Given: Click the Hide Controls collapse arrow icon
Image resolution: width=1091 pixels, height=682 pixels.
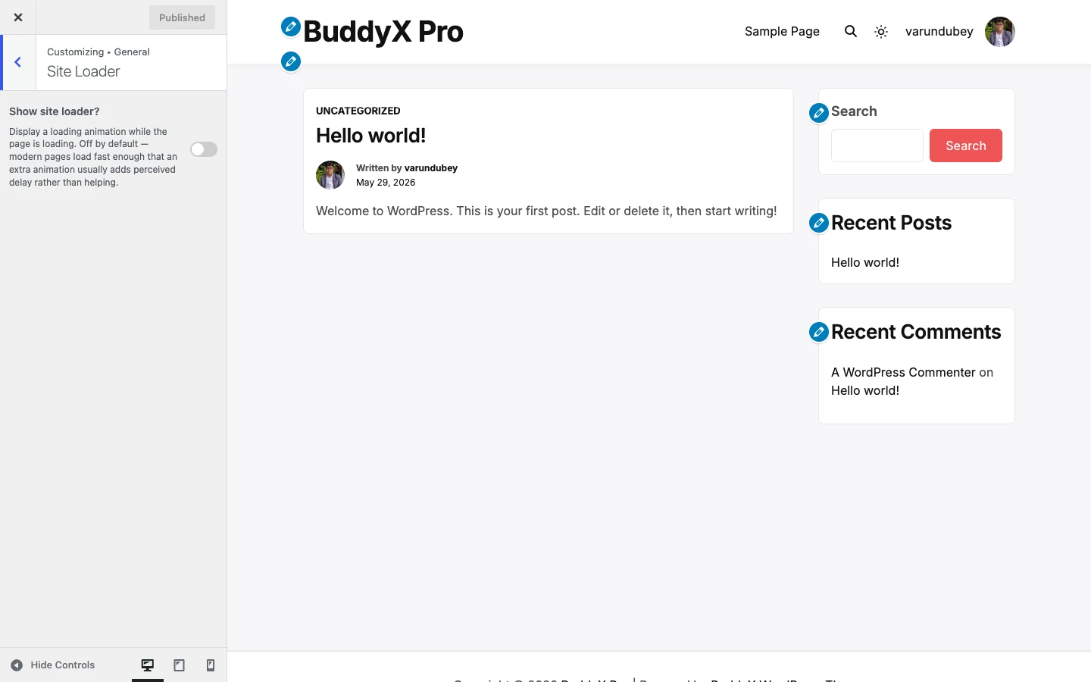Looking at the screenshot, I should click(17, 665).
